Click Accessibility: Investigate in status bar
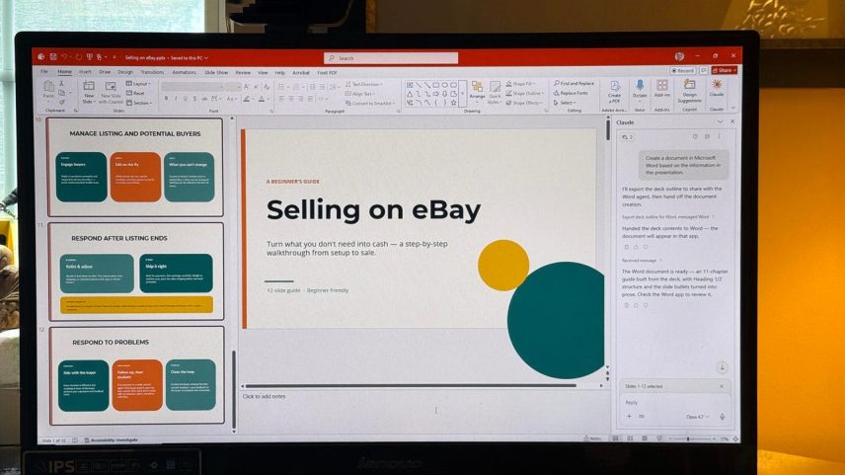This screenshot has height=475, width=845. click(x=111, y=440)
